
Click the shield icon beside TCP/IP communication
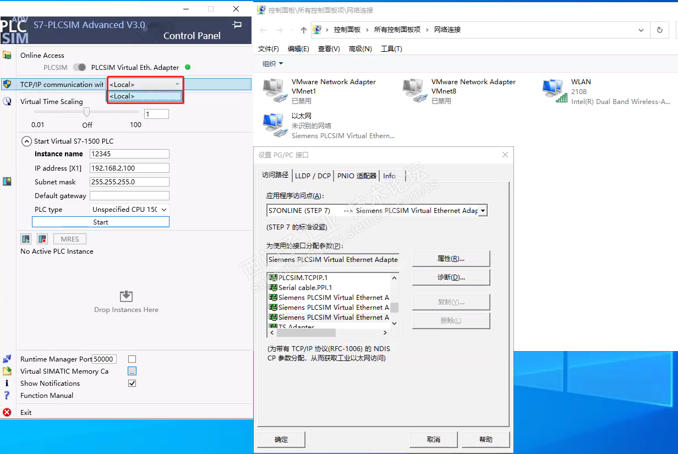7,84
